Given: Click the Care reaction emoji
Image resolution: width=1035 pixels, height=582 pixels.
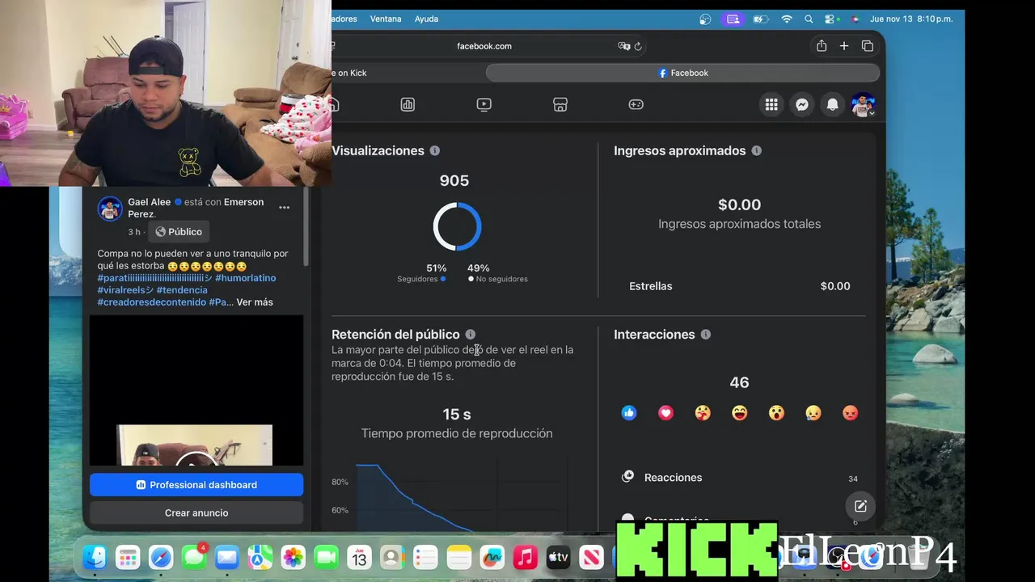Looking at the screenshot, I should click(703, 413).
